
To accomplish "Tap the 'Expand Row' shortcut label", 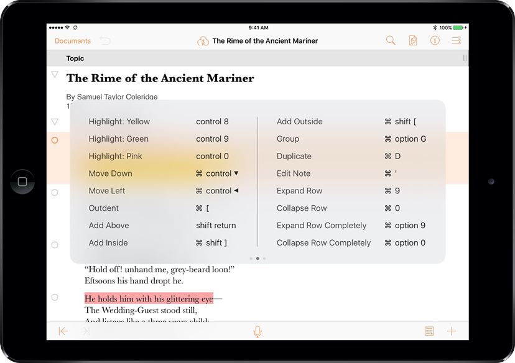I will pos(299,191).
